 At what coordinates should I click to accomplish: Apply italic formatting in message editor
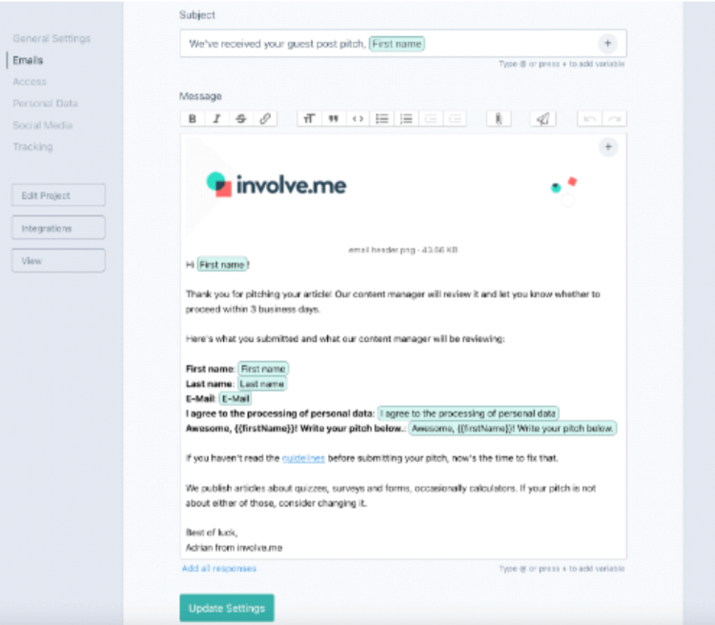(216, 119)
